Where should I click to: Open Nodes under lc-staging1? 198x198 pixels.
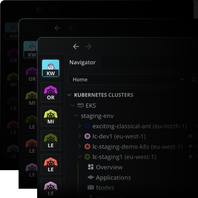pyautogui.click(x=105, y=188)
